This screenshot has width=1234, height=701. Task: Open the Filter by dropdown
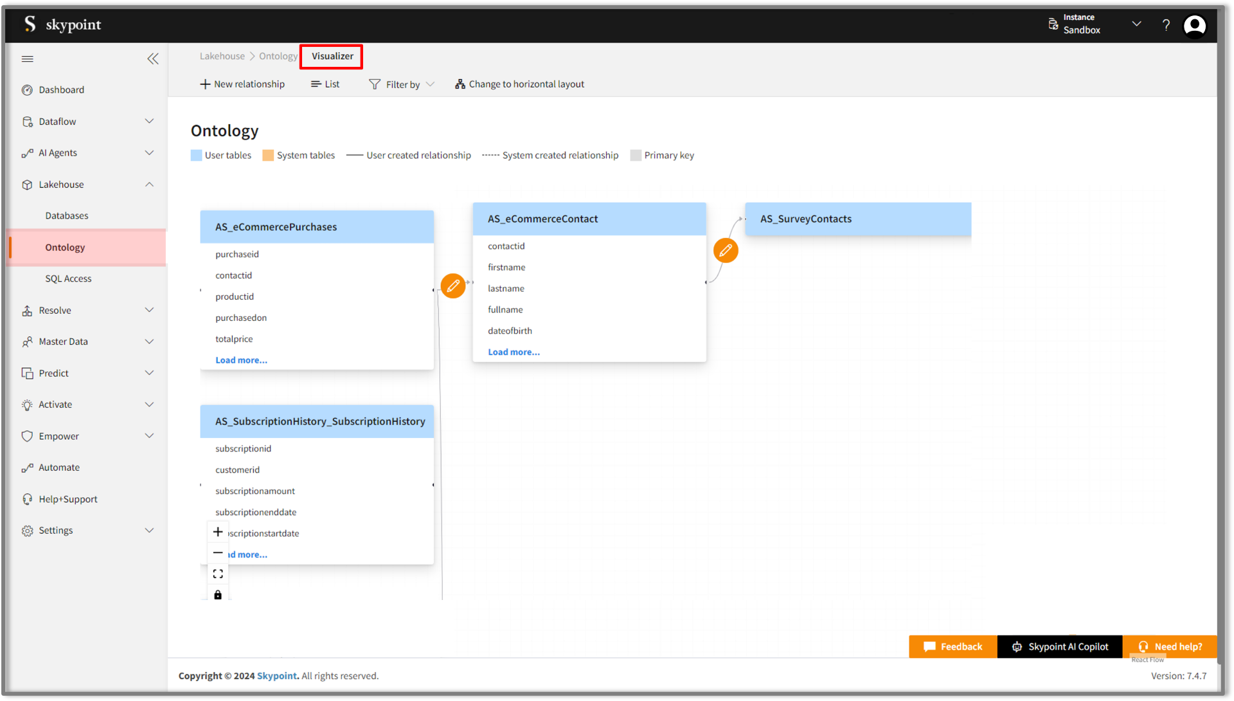402,84
